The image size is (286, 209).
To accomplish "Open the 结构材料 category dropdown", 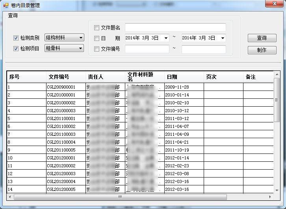I will tap(81, 38).
